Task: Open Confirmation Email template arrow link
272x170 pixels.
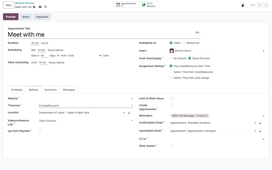Action: (x=260, y=123)
